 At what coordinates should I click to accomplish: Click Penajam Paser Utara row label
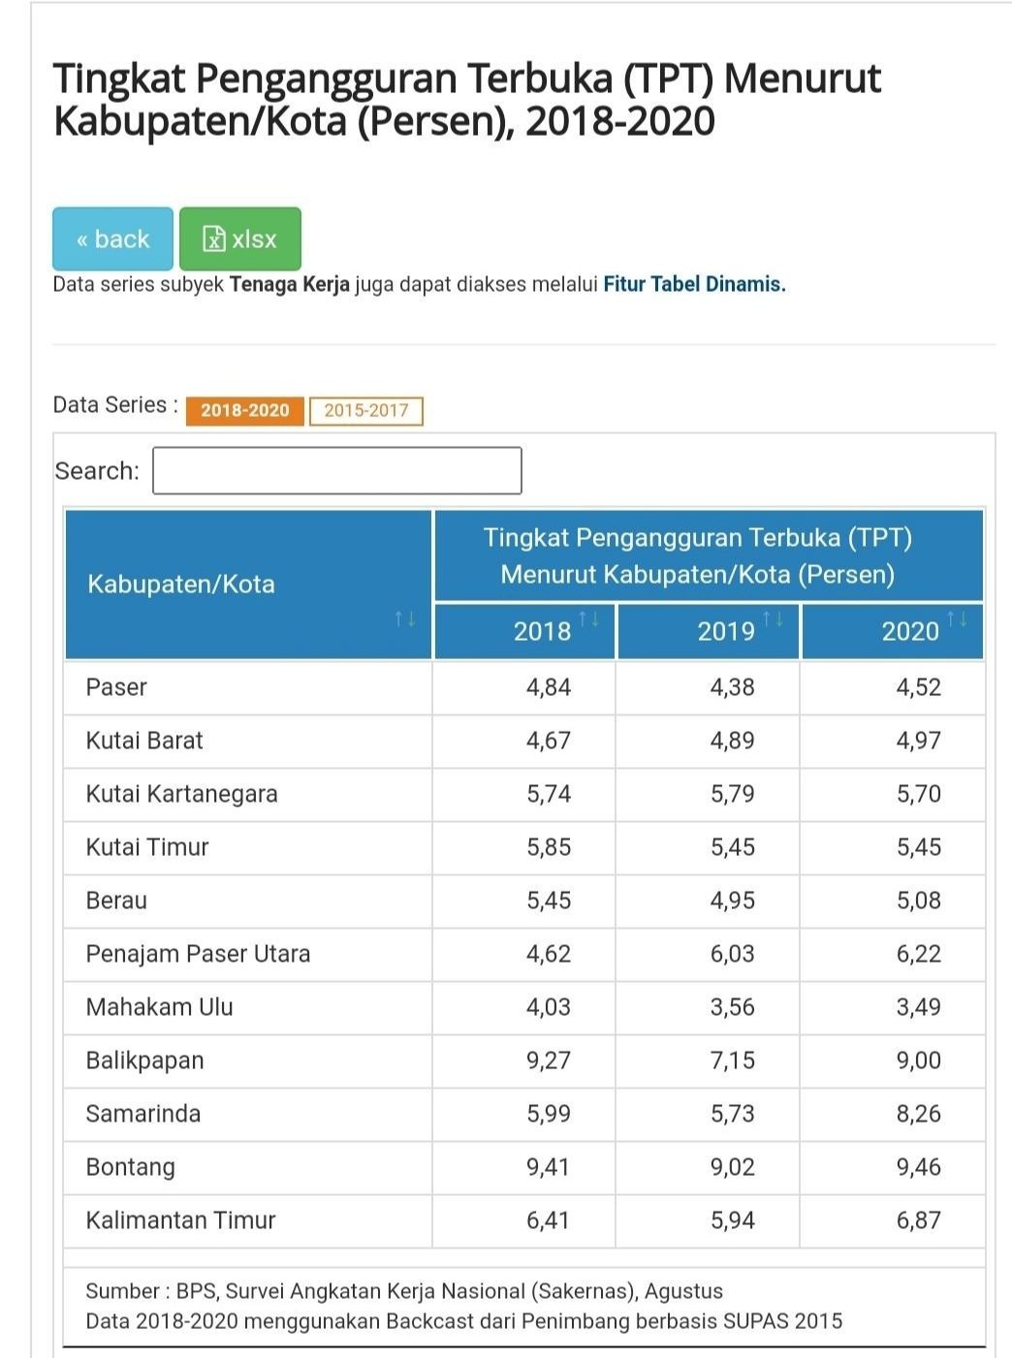[198, 954]
